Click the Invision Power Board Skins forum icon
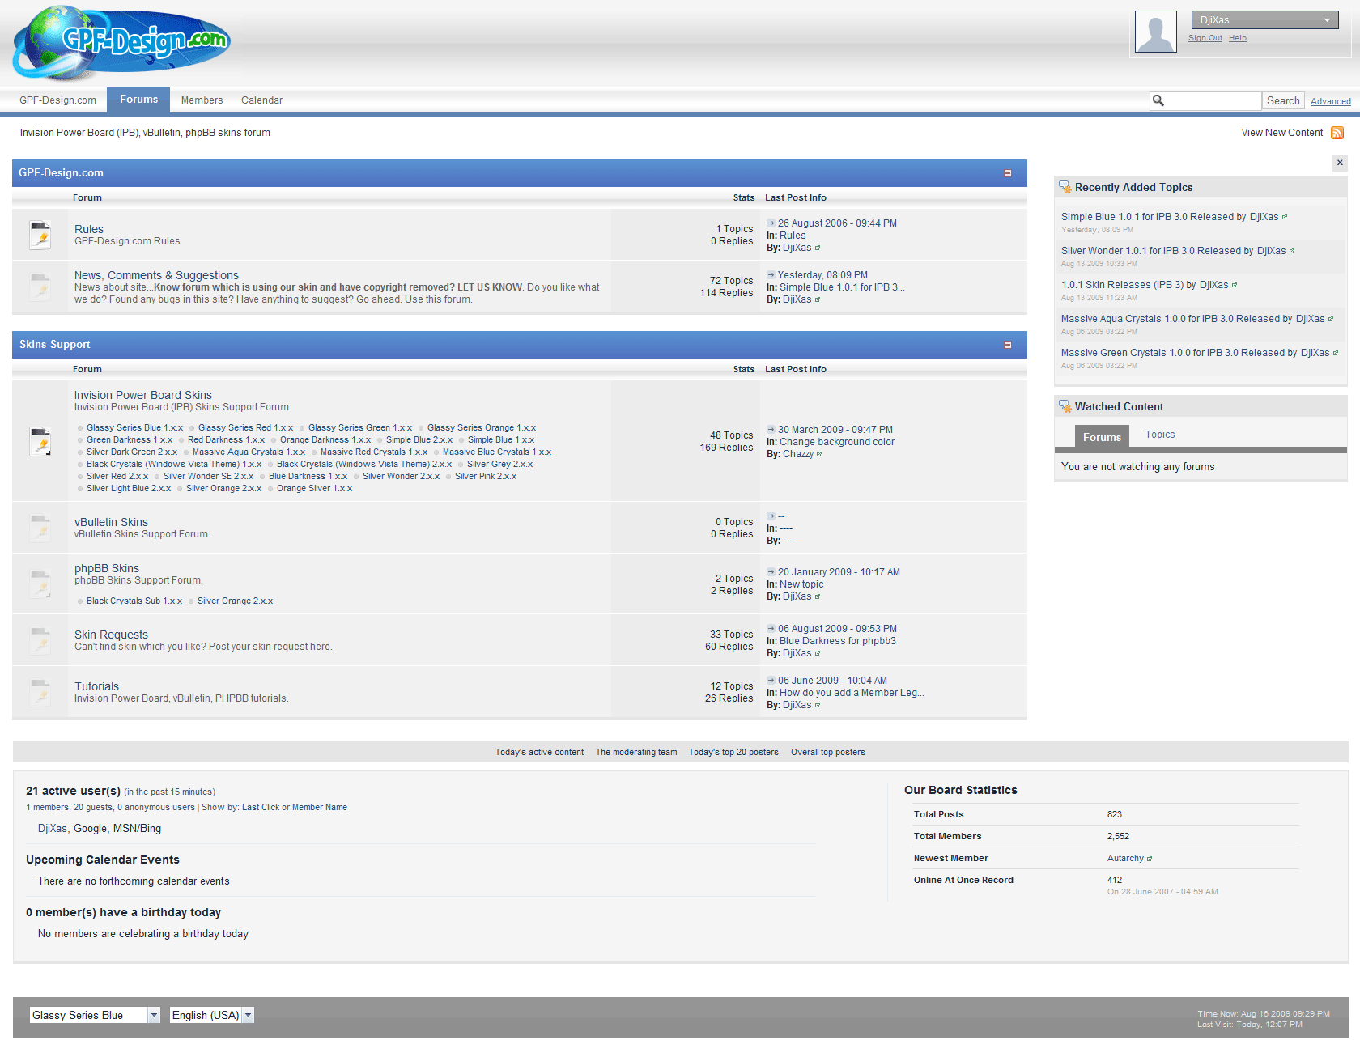Image resolution: width=1360 pixels, height=1040 pixels. pos(40,441)
